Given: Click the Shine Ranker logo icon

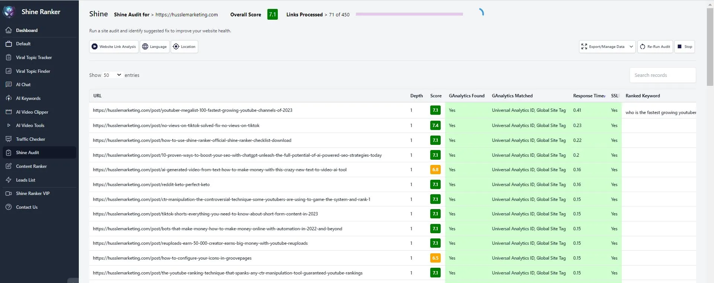Looking at the screenshot, I should (9, 12).
